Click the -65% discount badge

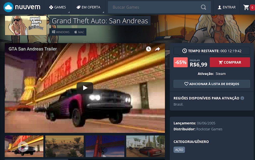point(181,62)
